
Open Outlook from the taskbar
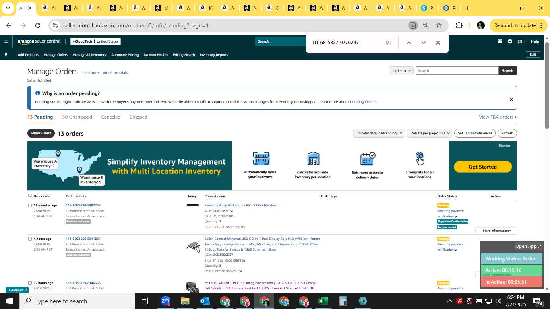coord(205,301)
